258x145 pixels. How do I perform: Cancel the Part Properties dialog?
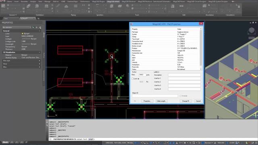point(198,101)
